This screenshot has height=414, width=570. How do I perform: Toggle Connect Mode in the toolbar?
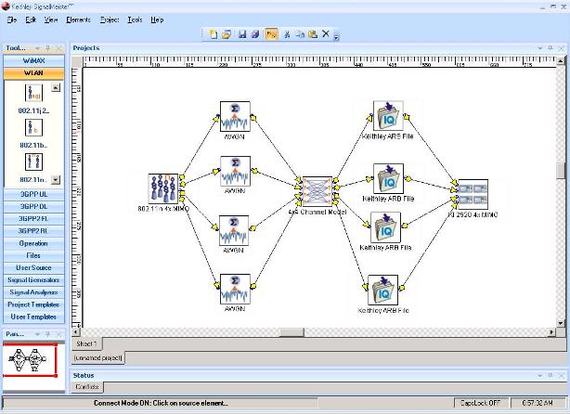pos(272,34)
